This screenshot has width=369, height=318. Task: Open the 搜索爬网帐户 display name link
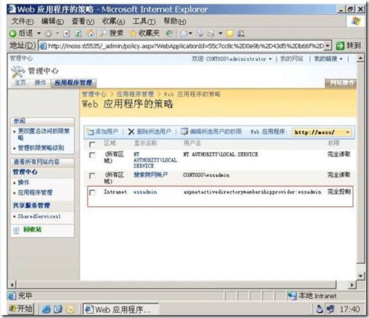[150, 175]
